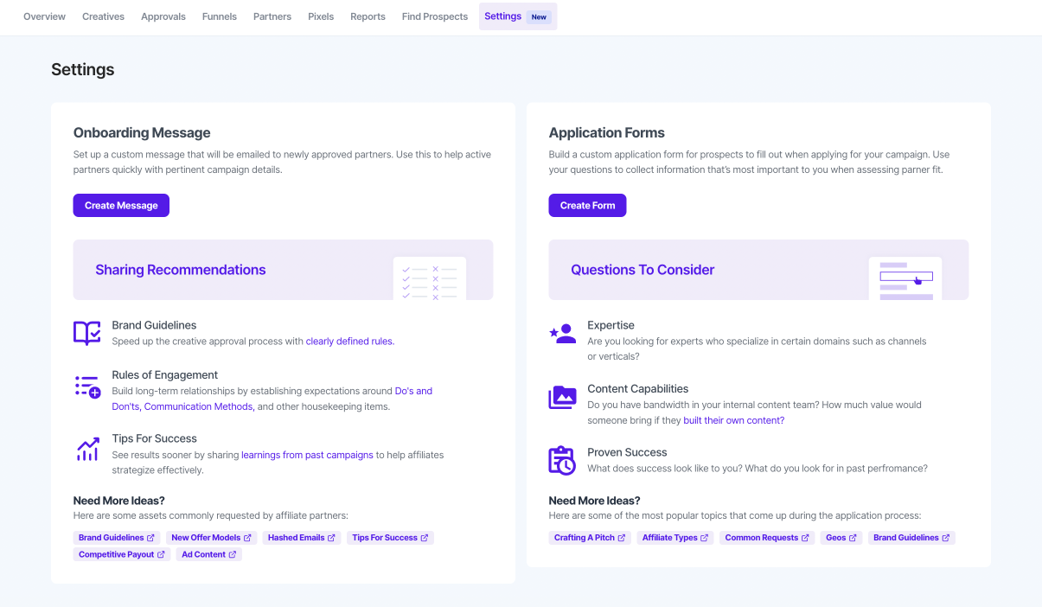Open the 'clearly defined rules' link
This screenshot has height=607, width=1042.
pos(349,342)
